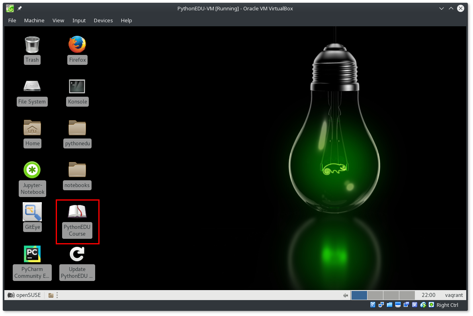This screenshot has height=316, width=473.
Task: Click the 22:00 panel clock
Action: pos(428,295)
